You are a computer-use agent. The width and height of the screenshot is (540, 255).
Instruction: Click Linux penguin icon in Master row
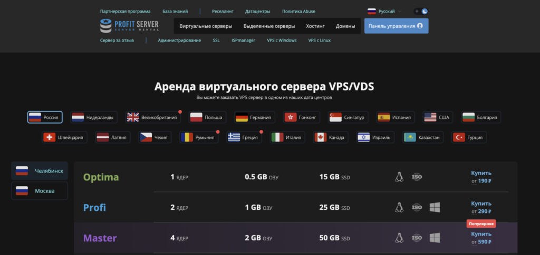coord(399,238)
